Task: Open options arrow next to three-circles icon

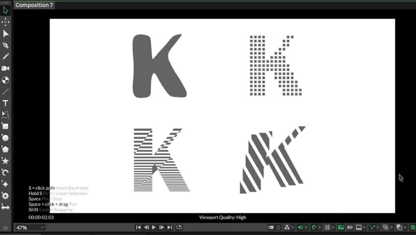Action: [293, 227]
